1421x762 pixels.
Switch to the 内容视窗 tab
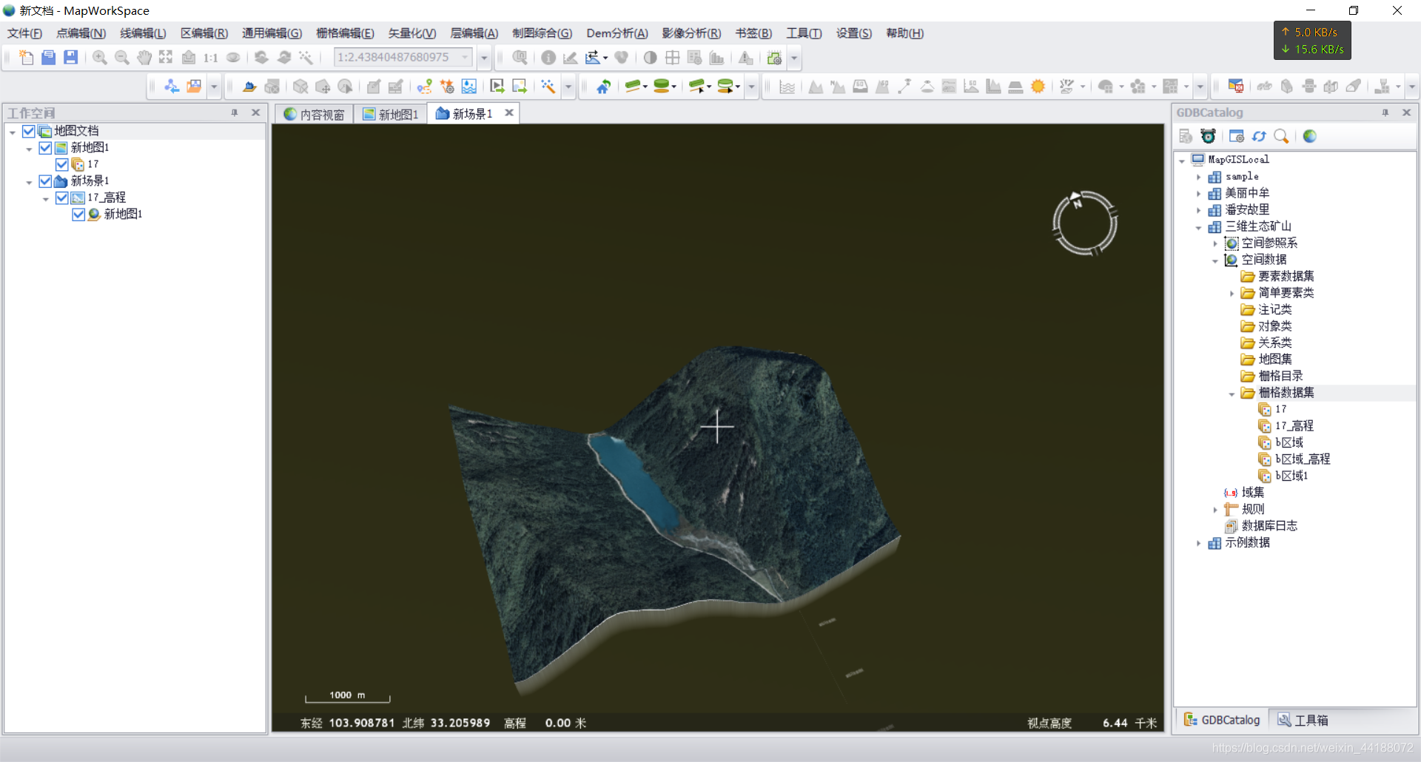tap(315, 114)
